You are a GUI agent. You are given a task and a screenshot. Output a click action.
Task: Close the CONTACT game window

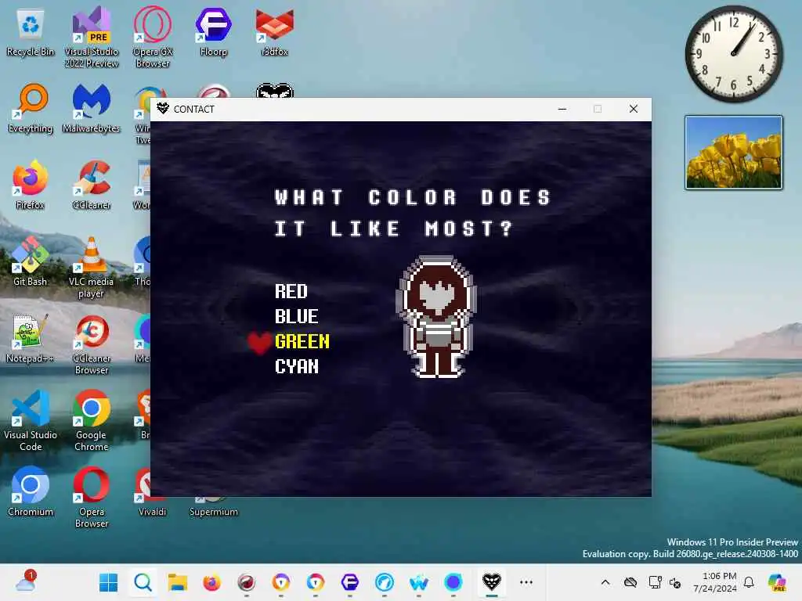coord(633,109)
